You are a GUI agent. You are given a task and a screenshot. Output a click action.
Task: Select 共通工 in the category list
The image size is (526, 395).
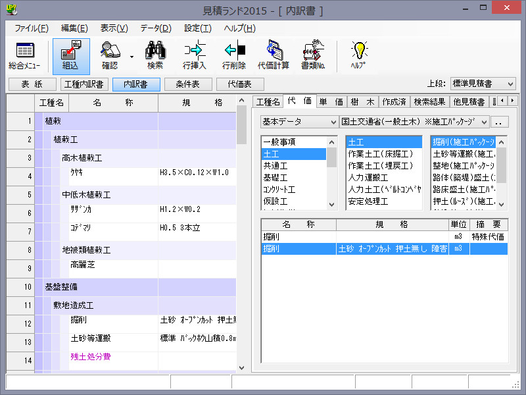275,165
